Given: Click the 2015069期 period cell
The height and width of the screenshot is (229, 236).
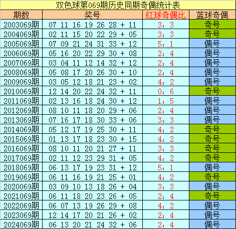Looking at the screenshot, I should click(x=21, y=139).
